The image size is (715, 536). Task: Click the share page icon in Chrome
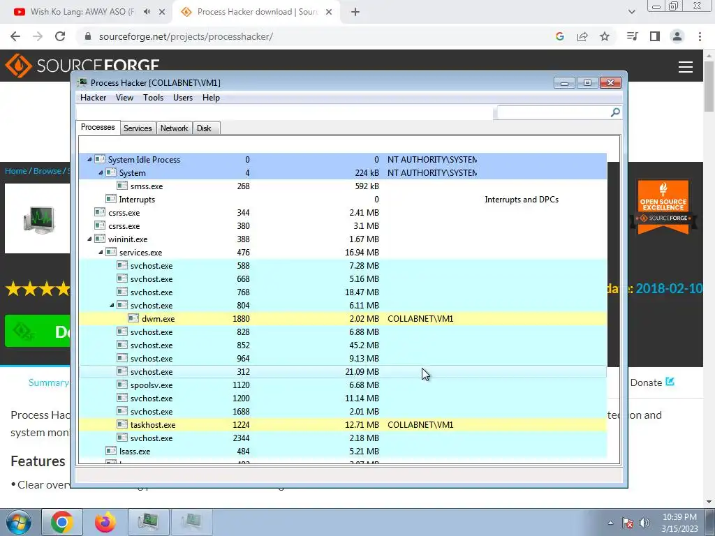pos(582,36)
